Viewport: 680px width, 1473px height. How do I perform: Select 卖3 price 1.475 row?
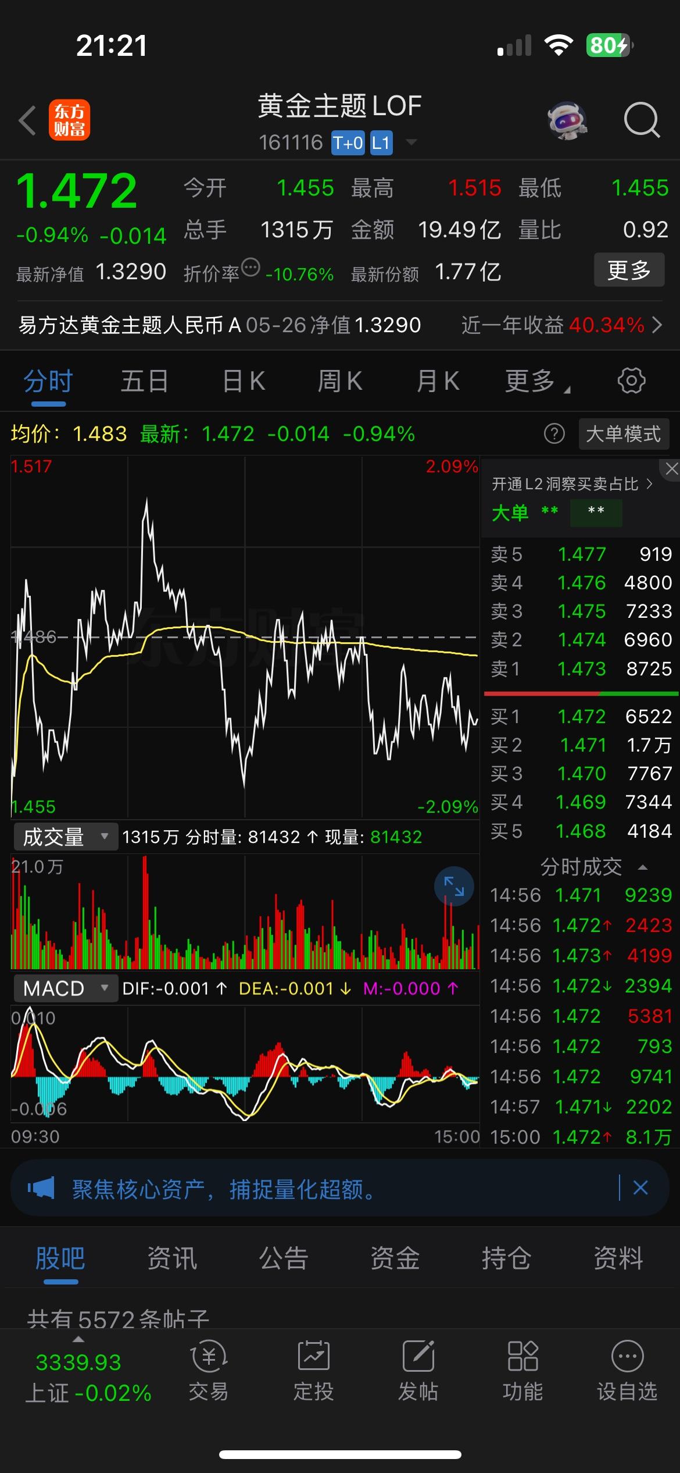click(x=581, y=611)
